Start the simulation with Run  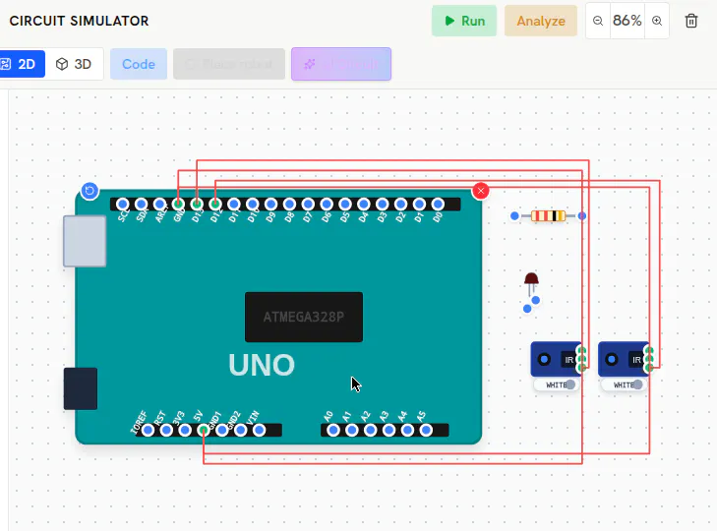464,21
